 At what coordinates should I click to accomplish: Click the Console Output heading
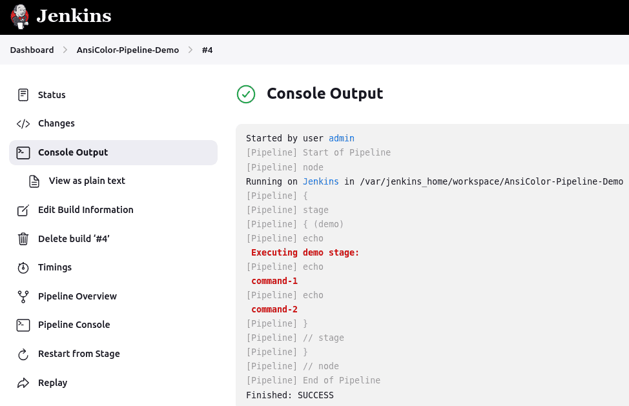325,94
